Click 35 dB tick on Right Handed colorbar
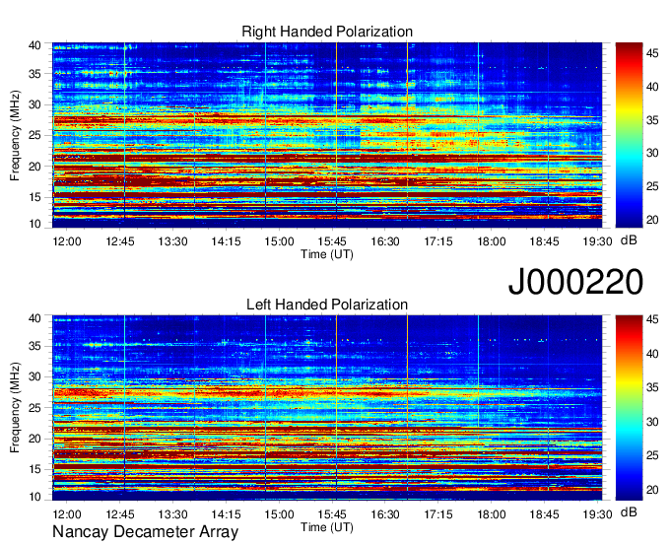 click(x=652, y=120)
